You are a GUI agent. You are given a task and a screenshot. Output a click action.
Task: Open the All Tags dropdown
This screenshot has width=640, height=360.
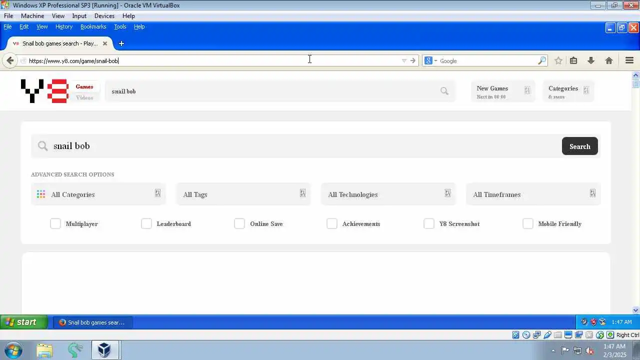coord(243,194)
